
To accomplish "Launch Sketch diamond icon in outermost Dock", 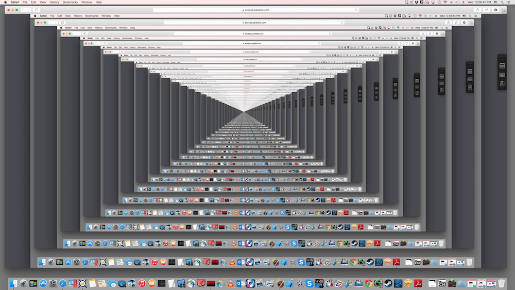I will click(408, 283).
